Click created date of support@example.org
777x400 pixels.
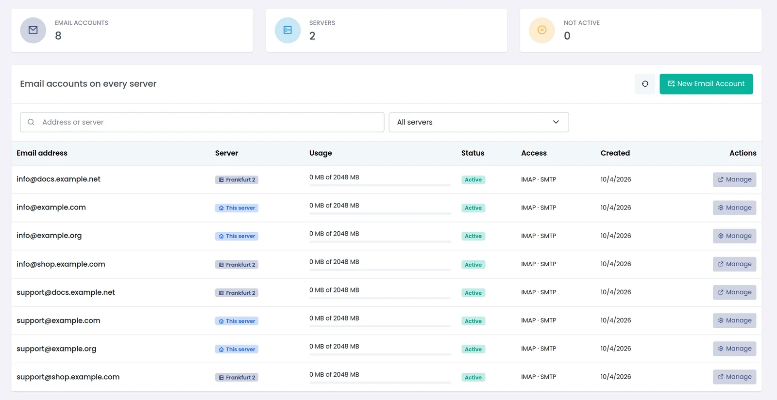[x=616, y=349]
